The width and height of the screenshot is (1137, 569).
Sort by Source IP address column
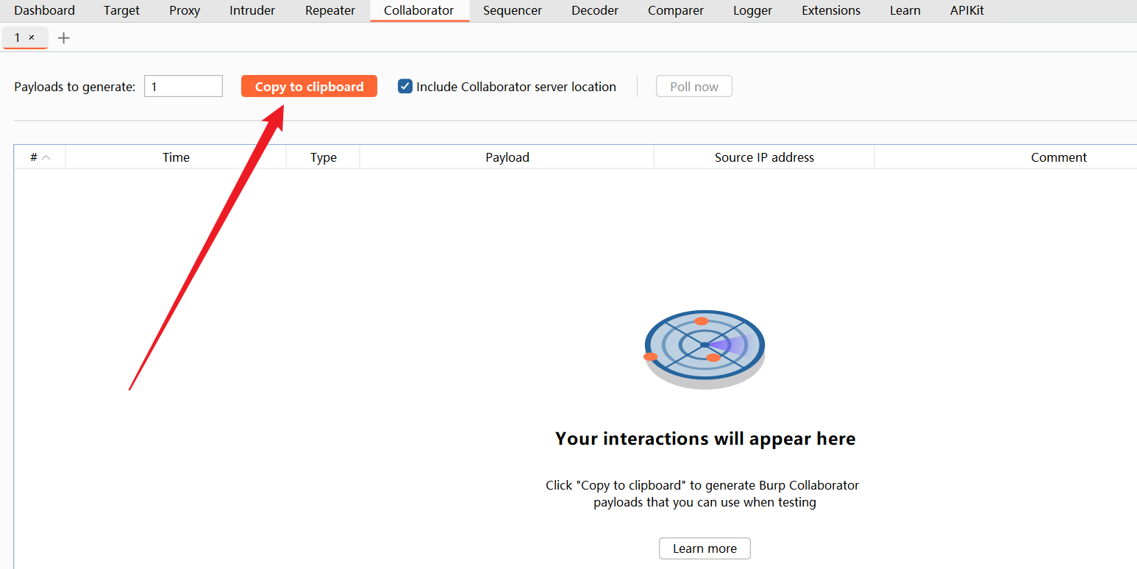click(x=764, y=157)
